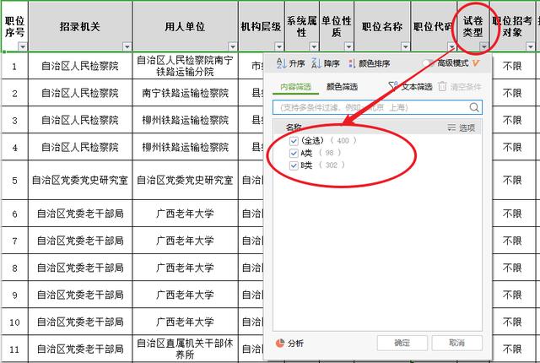This screenshot has width=540, height=363.
Task: Select the 职位名称 header cell
Action: click(x=382, y=26)
